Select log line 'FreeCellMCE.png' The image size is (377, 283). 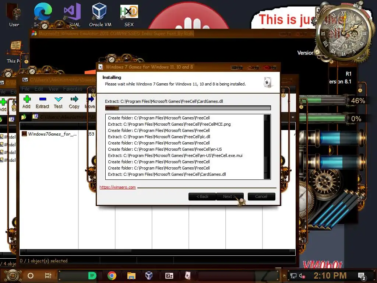[x=169, y=124]
